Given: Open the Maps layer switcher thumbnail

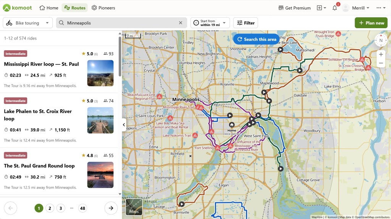Looking at the screenshot, I should [x=134, y=207].
